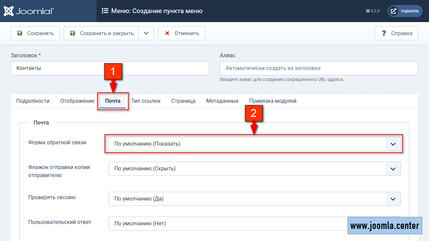Open the Форма обратной связи dropdown

tap(254, 144)
